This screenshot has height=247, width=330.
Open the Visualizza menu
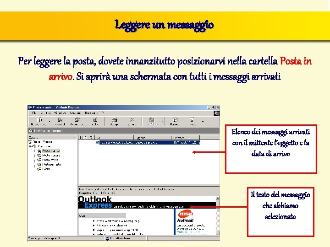[60, 113]
